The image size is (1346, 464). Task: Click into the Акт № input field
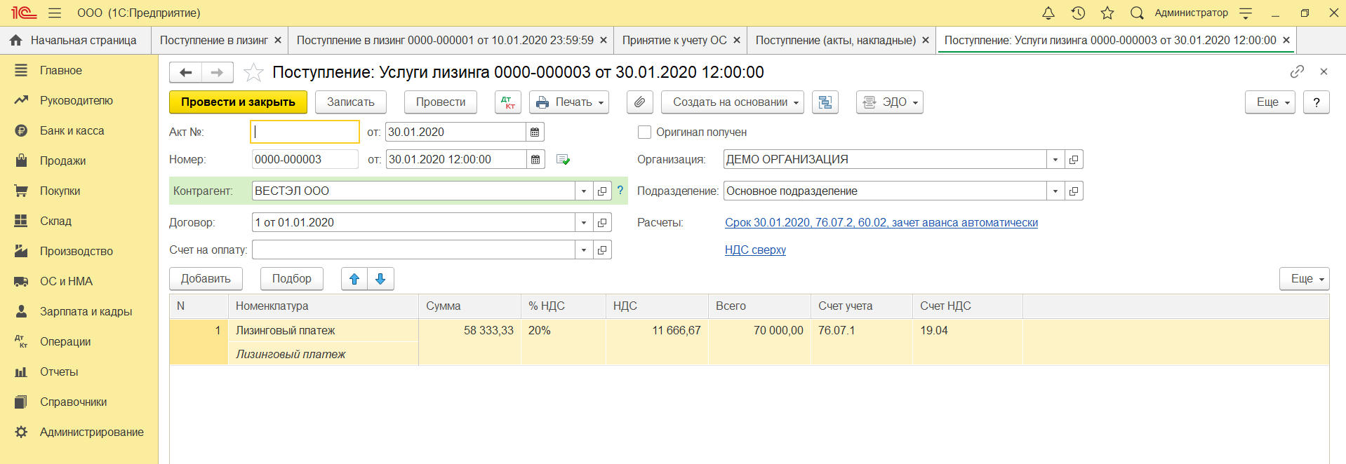point(305,132)
